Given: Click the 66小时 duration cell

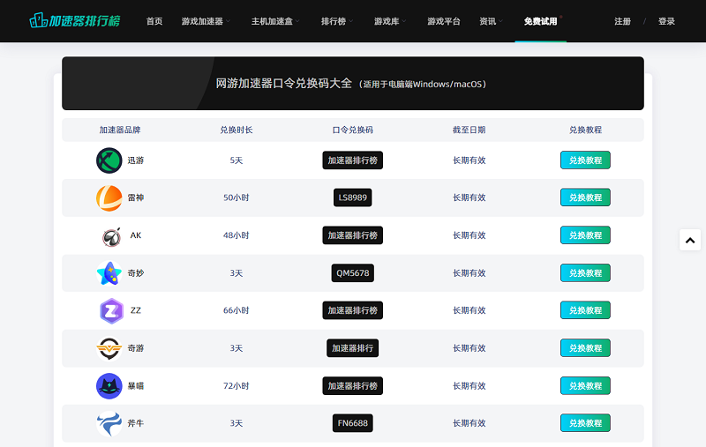Looking at the screenshot, I should coord(236,310).
